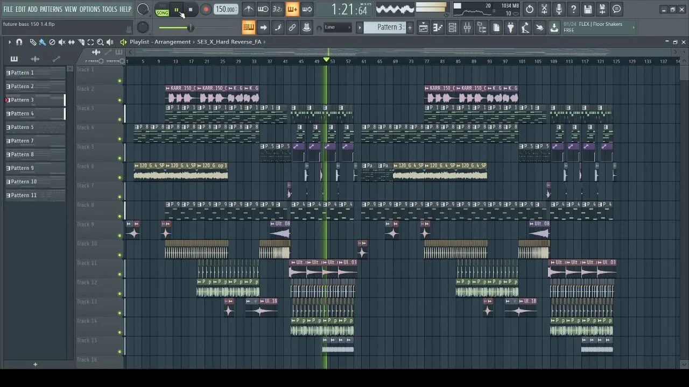Open the Playlist view icon
Viewport: 689px width, 387px height.
click(x=424, y=27)
